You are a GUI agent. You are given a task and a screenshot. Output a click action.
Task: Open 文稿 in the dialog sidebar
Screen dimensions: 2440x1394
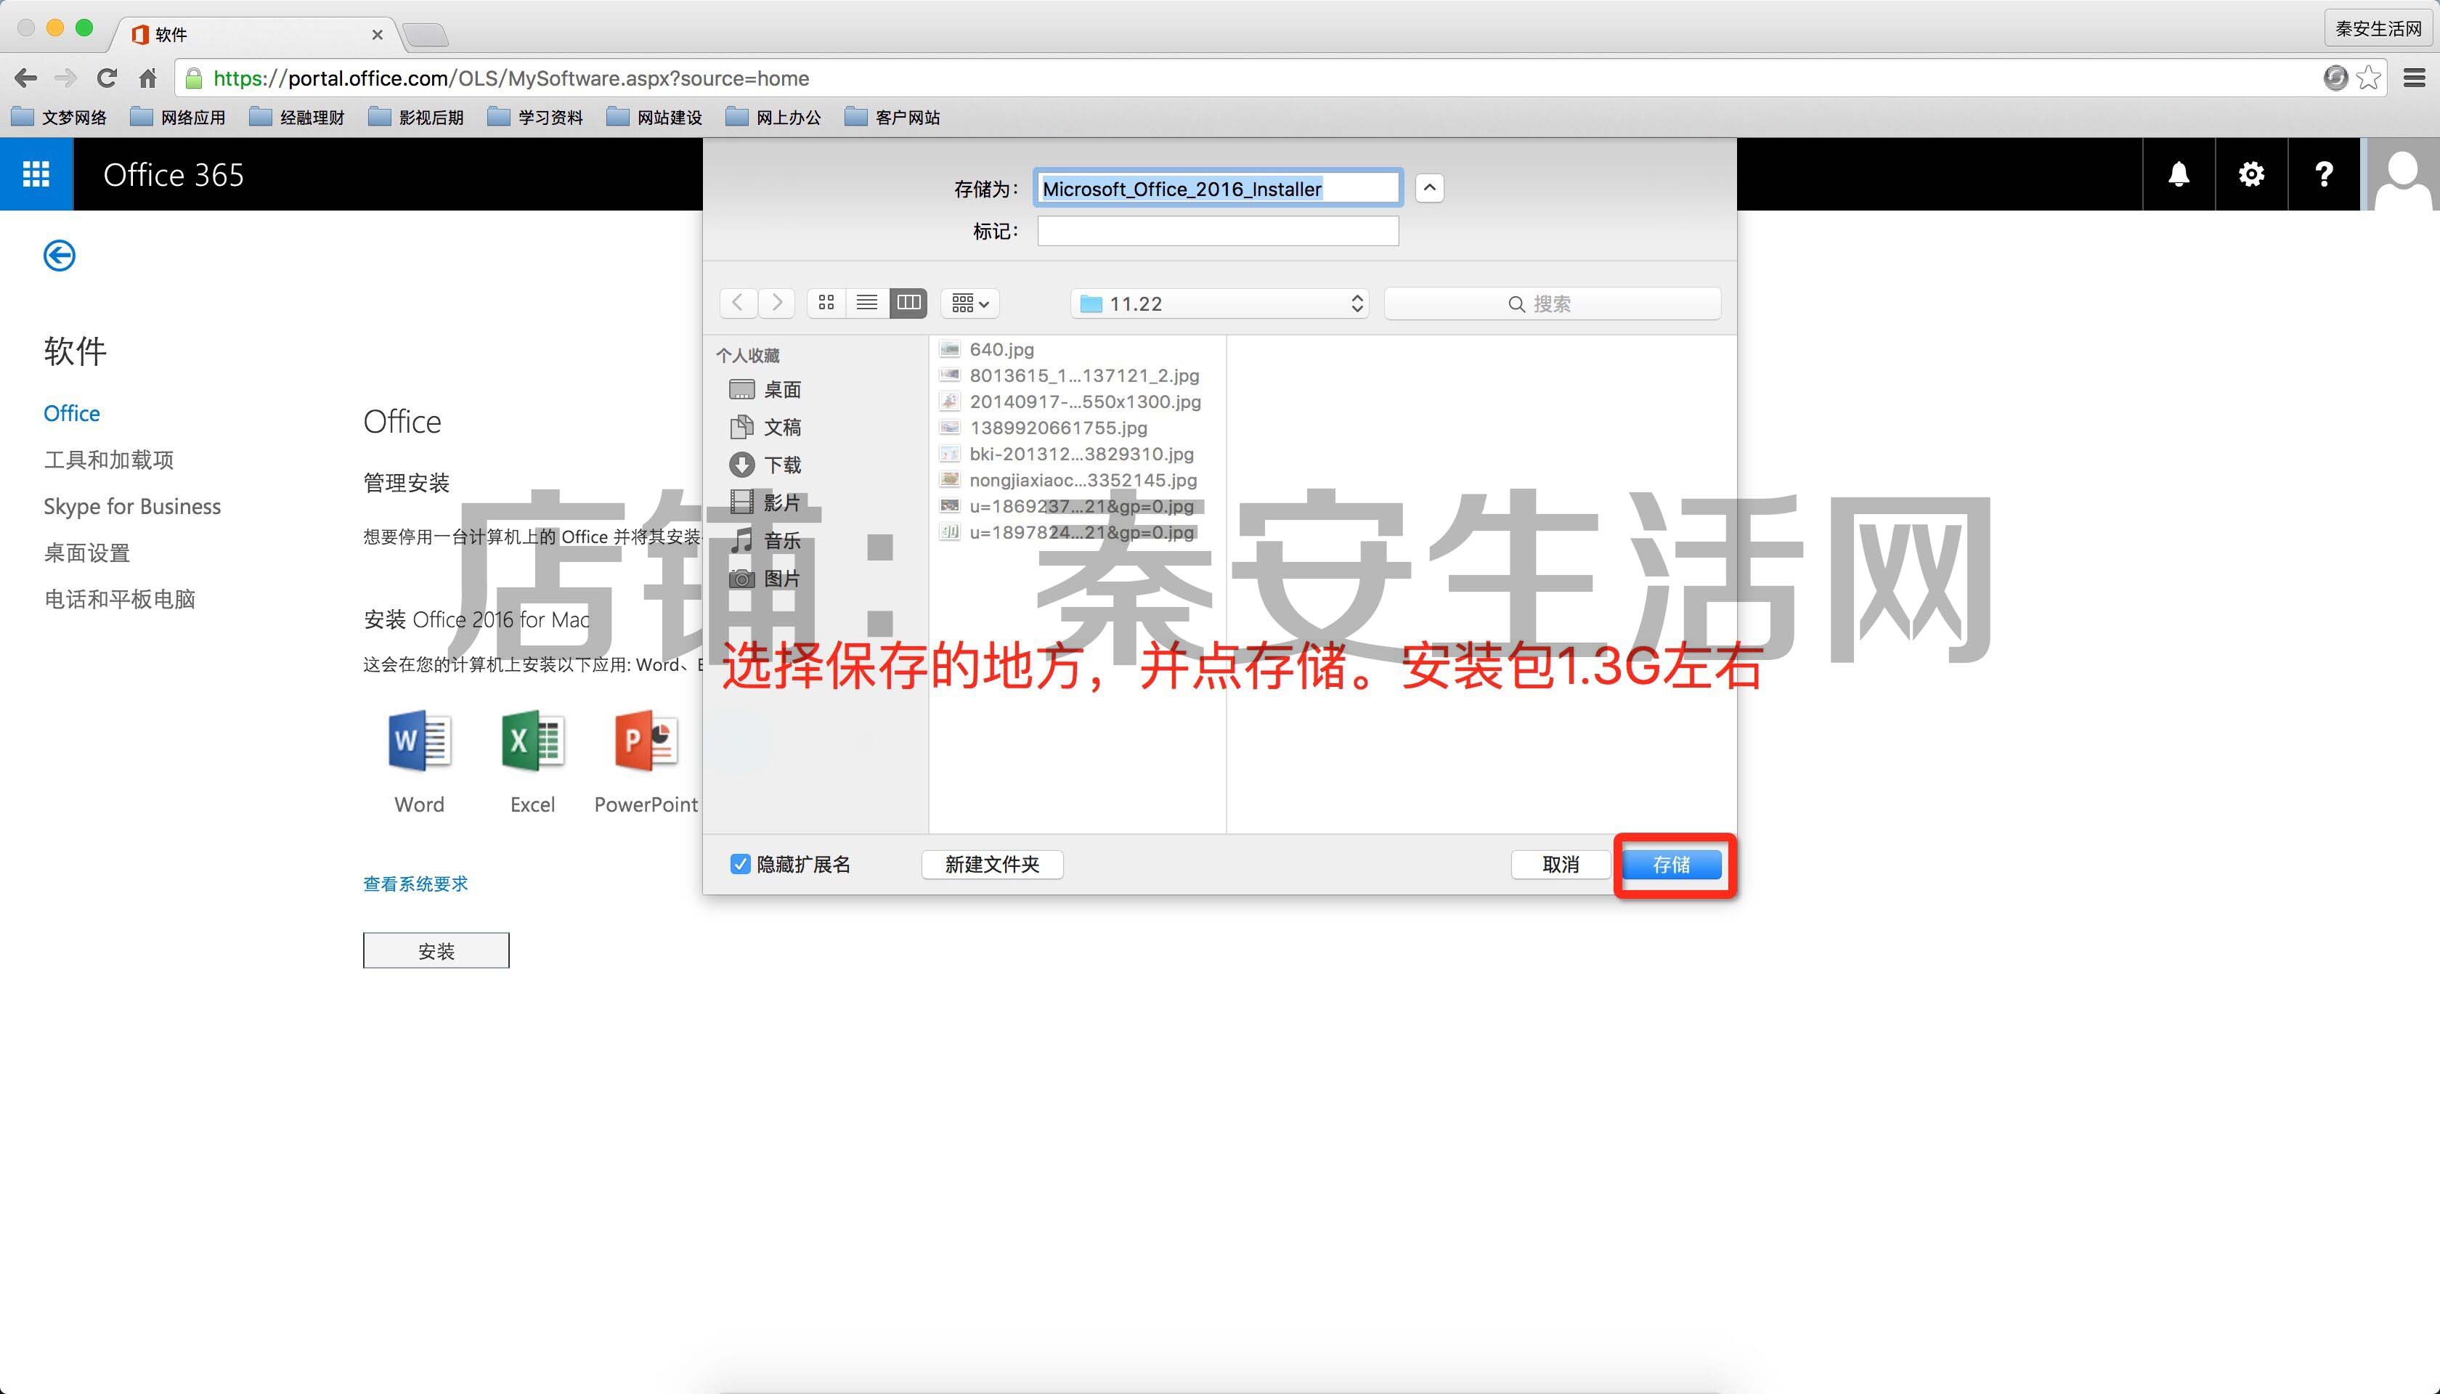click(x=766, y=427)
